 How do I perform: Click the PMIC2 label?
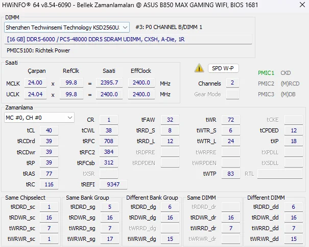266,84
